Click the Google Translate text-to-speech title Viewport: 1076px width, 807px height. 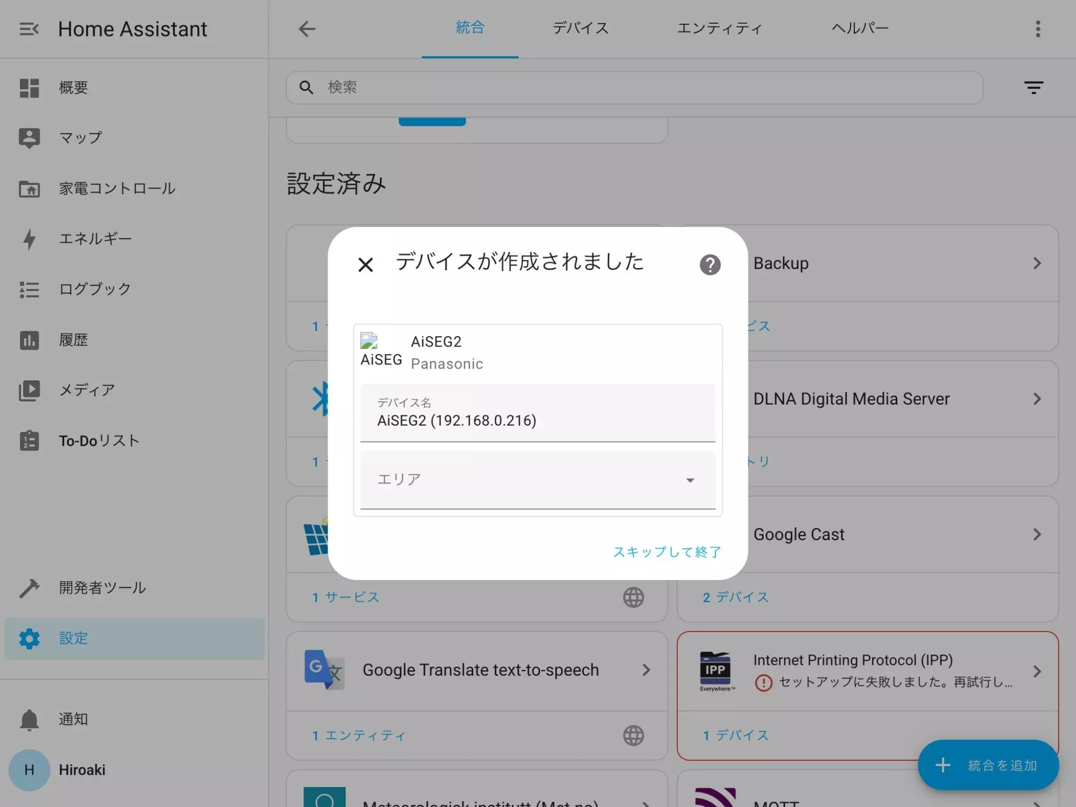(x=480, y=670)
